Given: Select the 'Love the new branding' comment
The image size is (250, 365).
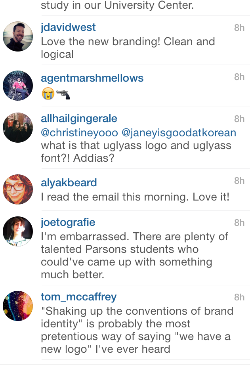Looking at the screenshot, I should pyautogui.click(x=128, y=48).
